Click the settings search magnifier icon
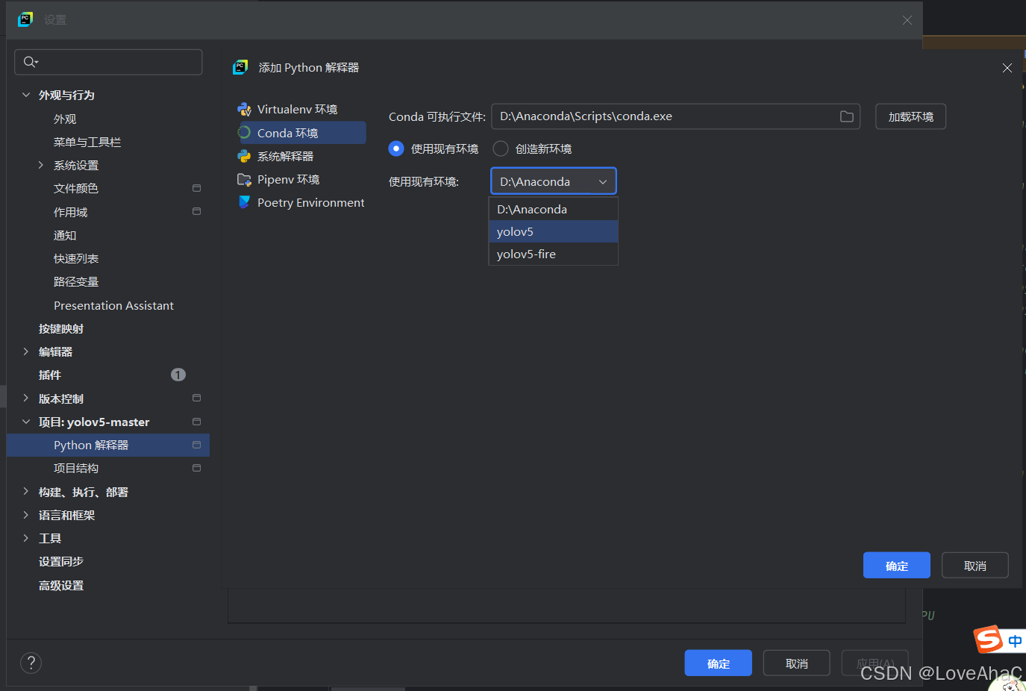Screen dimensions: 1026x691 pos(31,62)
